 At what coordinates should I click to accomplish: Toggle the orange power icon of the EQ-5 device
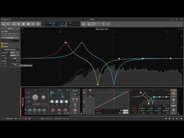[x=84, y=90]
